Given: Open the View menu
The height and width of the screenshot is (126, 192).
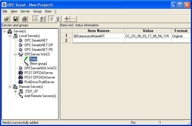Looking at the screenshot, I should 14,11.
